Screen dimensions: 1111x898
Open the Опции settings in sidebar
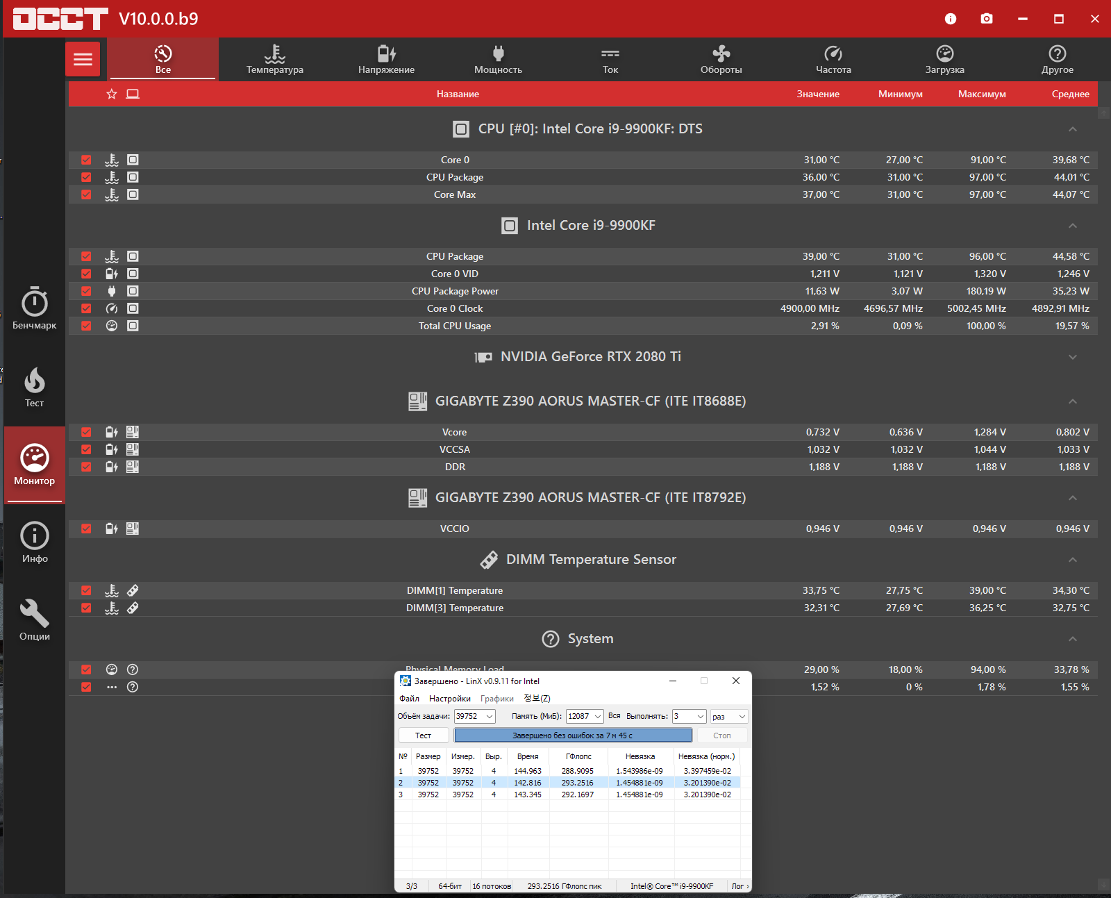pyautogui.click(x=35, y=620)
